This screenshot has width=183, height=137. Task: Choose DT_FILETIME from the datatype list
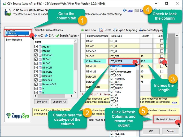117,134
